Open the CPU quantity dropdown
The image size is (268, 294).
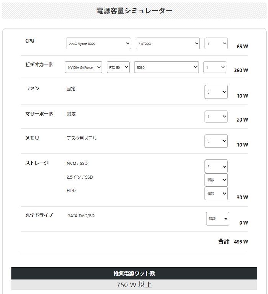tap(216, 44)
